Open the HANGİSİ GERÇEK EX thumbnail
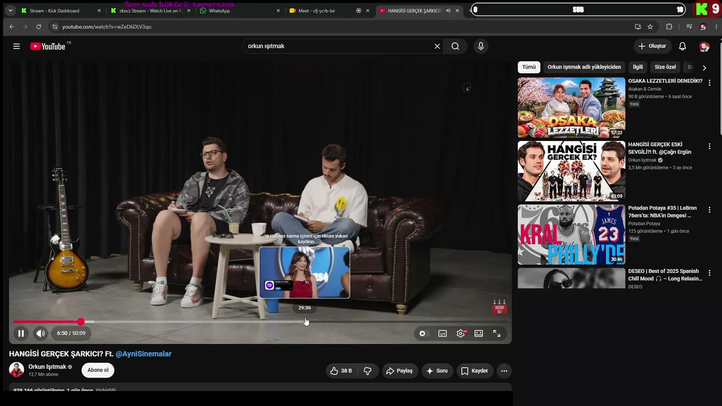 pos(571,171)
